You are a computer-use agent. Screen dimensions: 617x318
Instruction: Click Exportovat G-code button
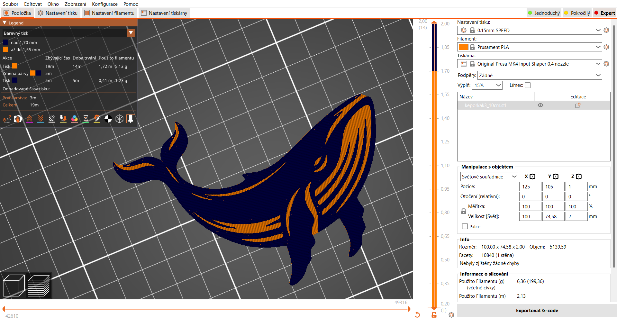tap(537, 310)
